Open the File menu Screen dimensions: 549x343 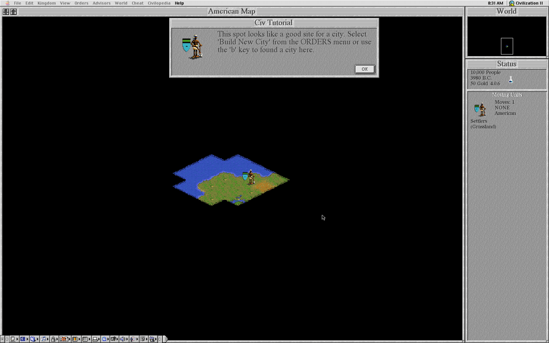[17, 3]
